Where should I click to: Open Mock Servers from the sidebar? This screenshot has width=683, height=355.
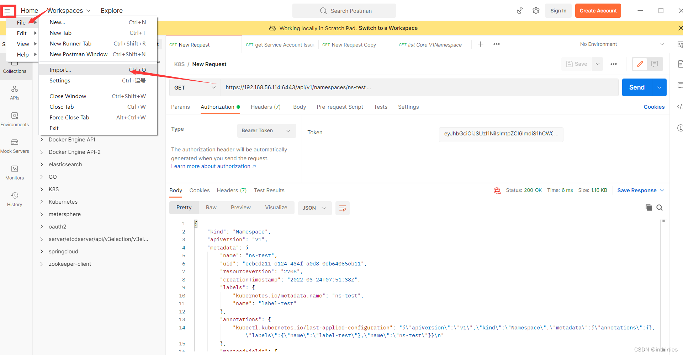coord(15,146)
